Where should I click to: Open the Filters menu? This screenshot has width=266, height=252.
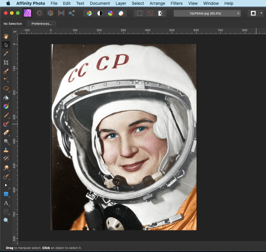[x=176, y=3]
